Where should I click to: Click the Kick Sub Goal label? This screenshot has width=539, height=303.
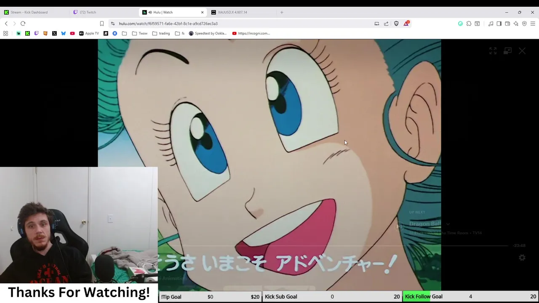point(281,297)
